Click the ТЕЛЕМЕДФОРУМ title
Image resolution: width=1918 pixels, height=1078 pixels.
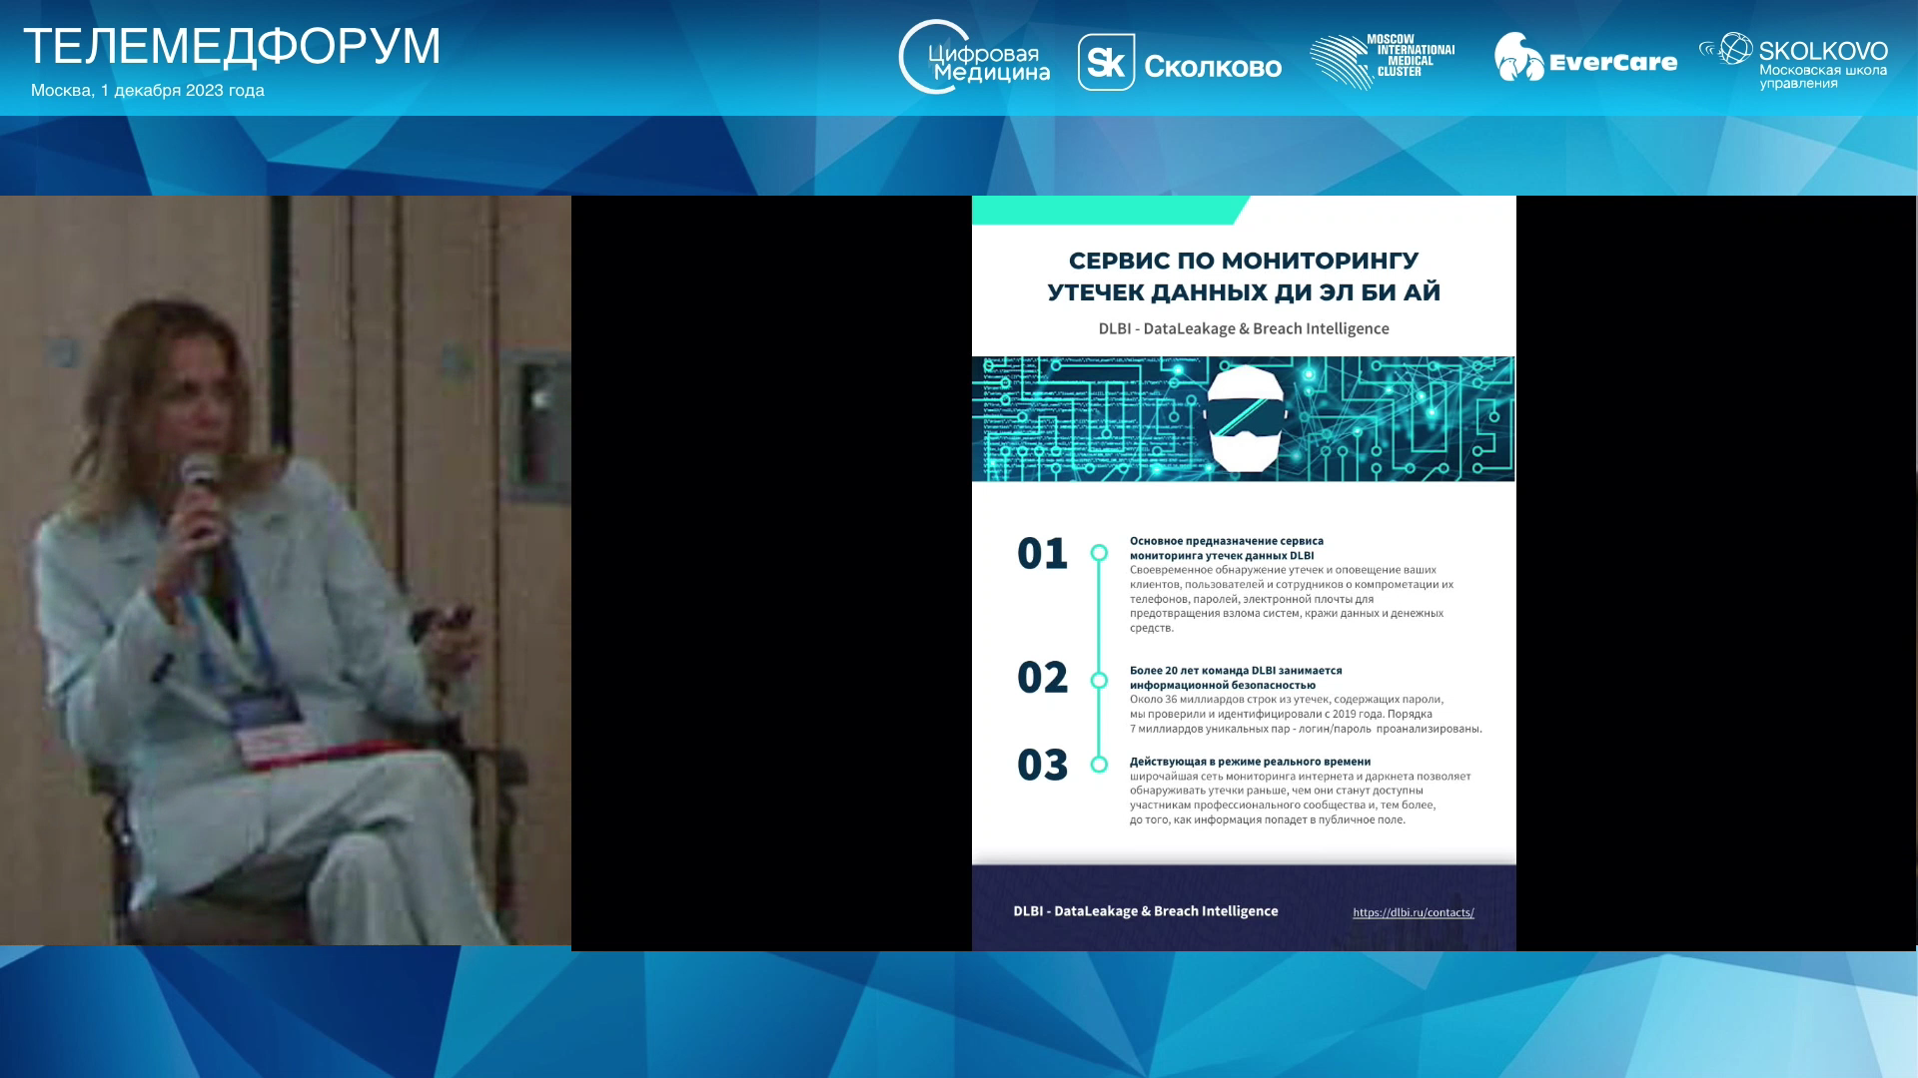pyautogui.click(x=232, y=46)
